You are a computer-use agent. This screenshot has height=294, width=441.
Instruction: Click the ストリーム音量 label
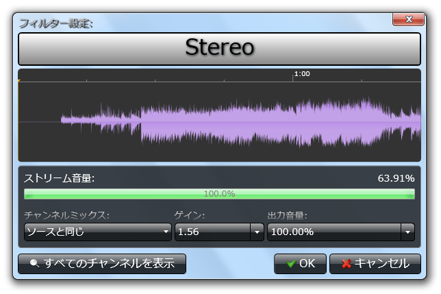tap(59, 178)
